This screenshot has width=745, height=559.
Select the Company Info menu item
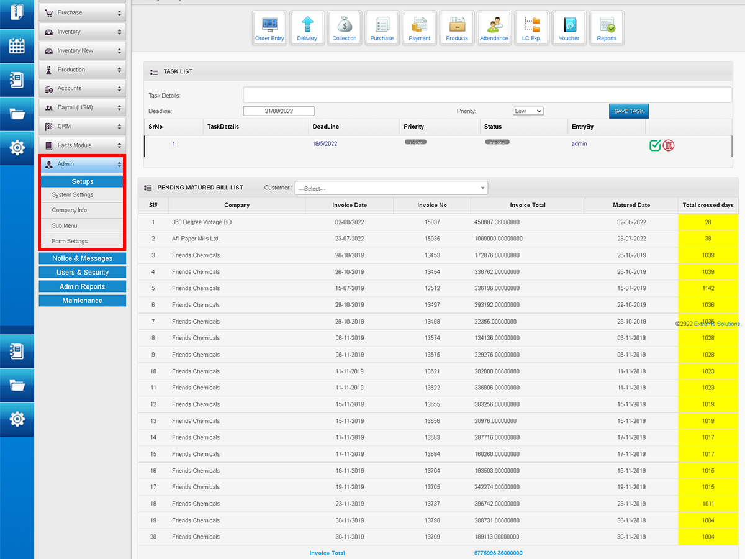pos(70,210)
